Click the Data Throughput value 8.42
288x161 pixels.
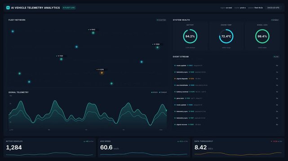200,148
